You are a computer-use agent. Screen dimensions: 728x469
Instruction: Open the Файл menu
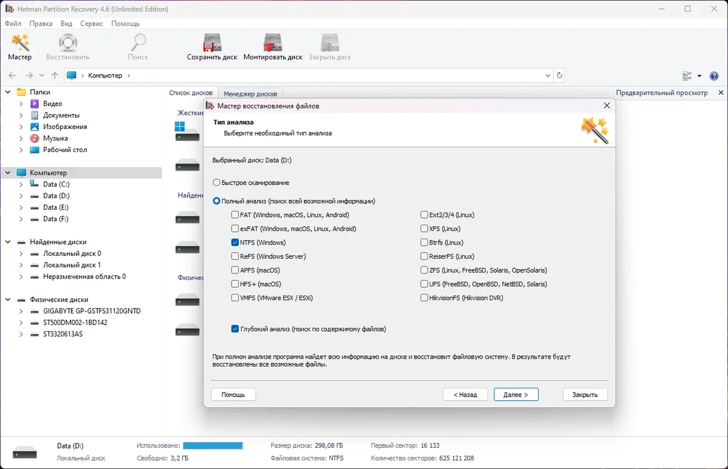click(13, 24)
